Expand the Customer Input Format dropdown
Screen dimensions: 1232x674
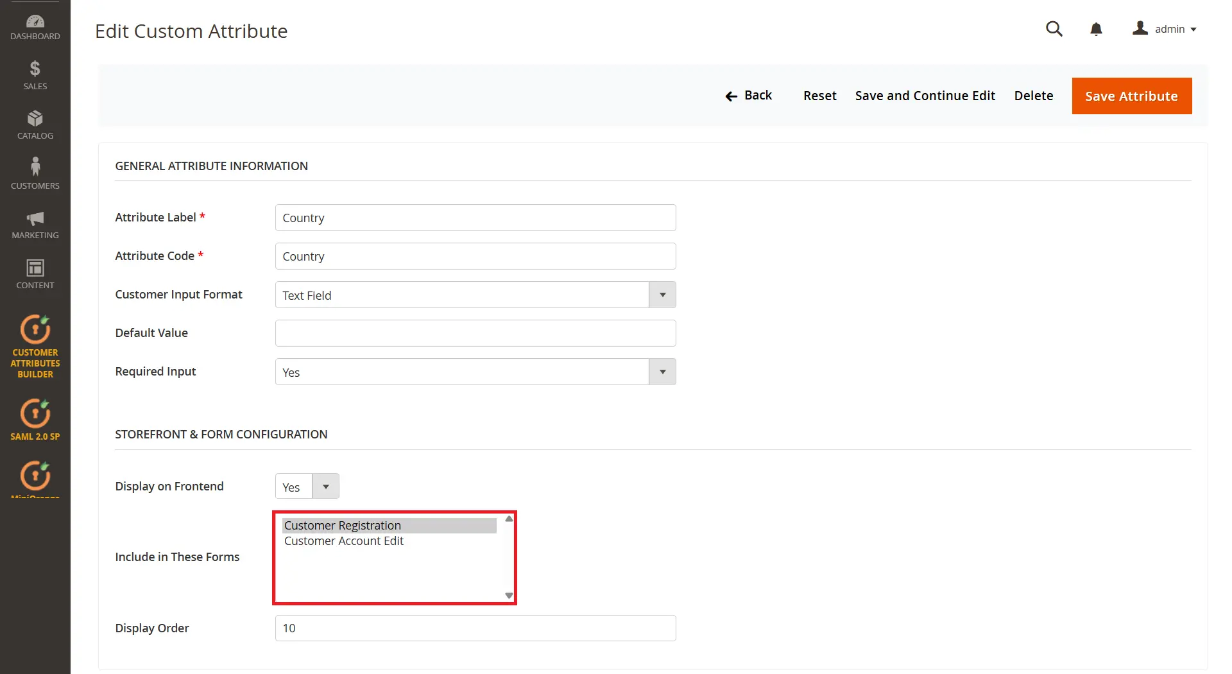point(662,295)
